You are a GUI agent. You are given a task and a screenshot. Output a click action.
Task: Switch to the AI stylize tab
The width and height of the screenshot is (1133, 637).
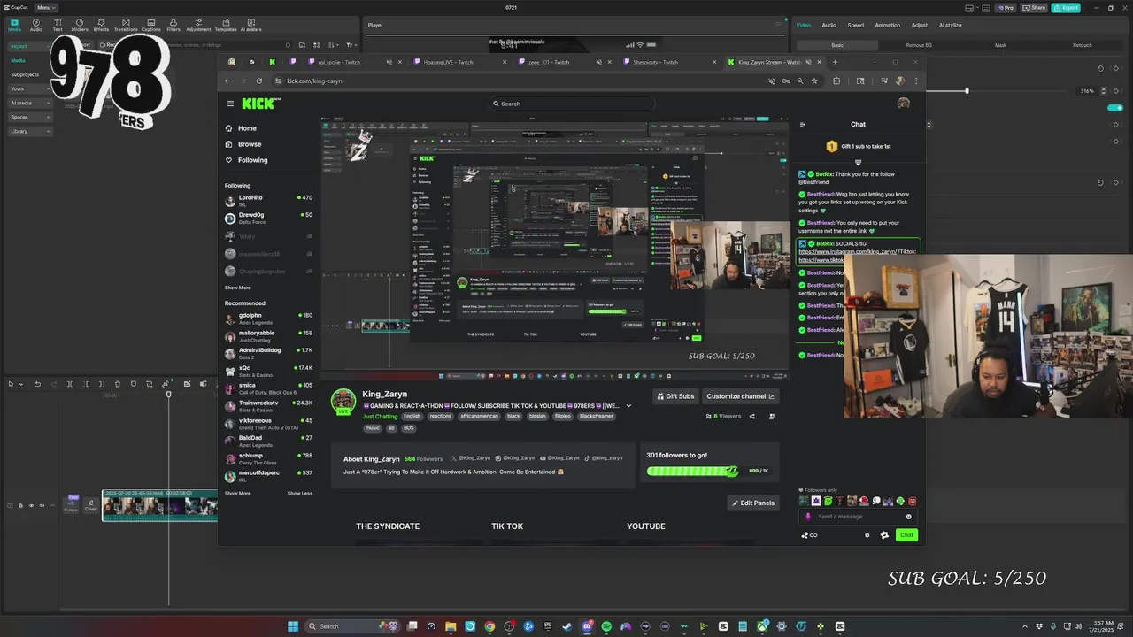[x=950, y=25]
